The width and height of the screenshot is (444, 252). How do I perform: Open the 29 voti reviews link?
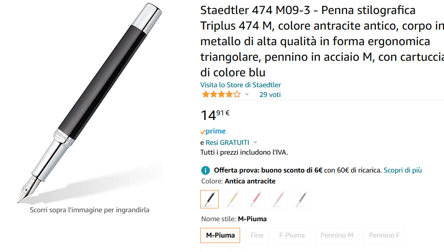[270, 95]
